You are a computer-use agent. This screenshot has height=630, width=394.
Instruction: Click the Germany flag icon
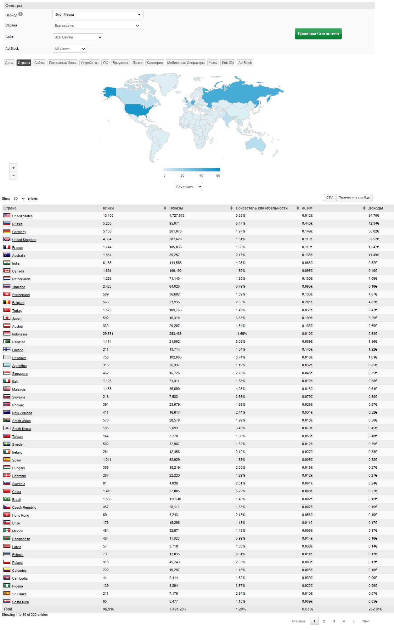point(7,231)
